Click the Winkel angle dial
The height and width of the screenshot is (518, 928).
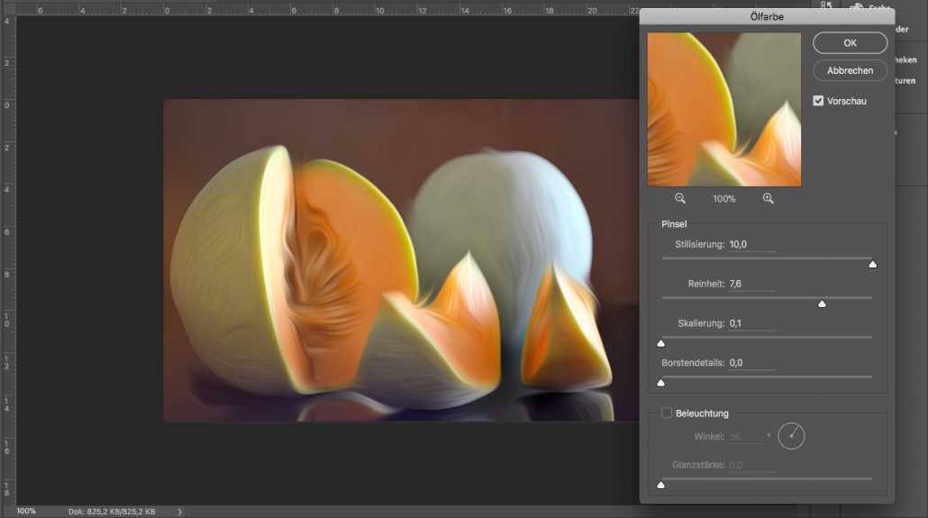(791, 436)
